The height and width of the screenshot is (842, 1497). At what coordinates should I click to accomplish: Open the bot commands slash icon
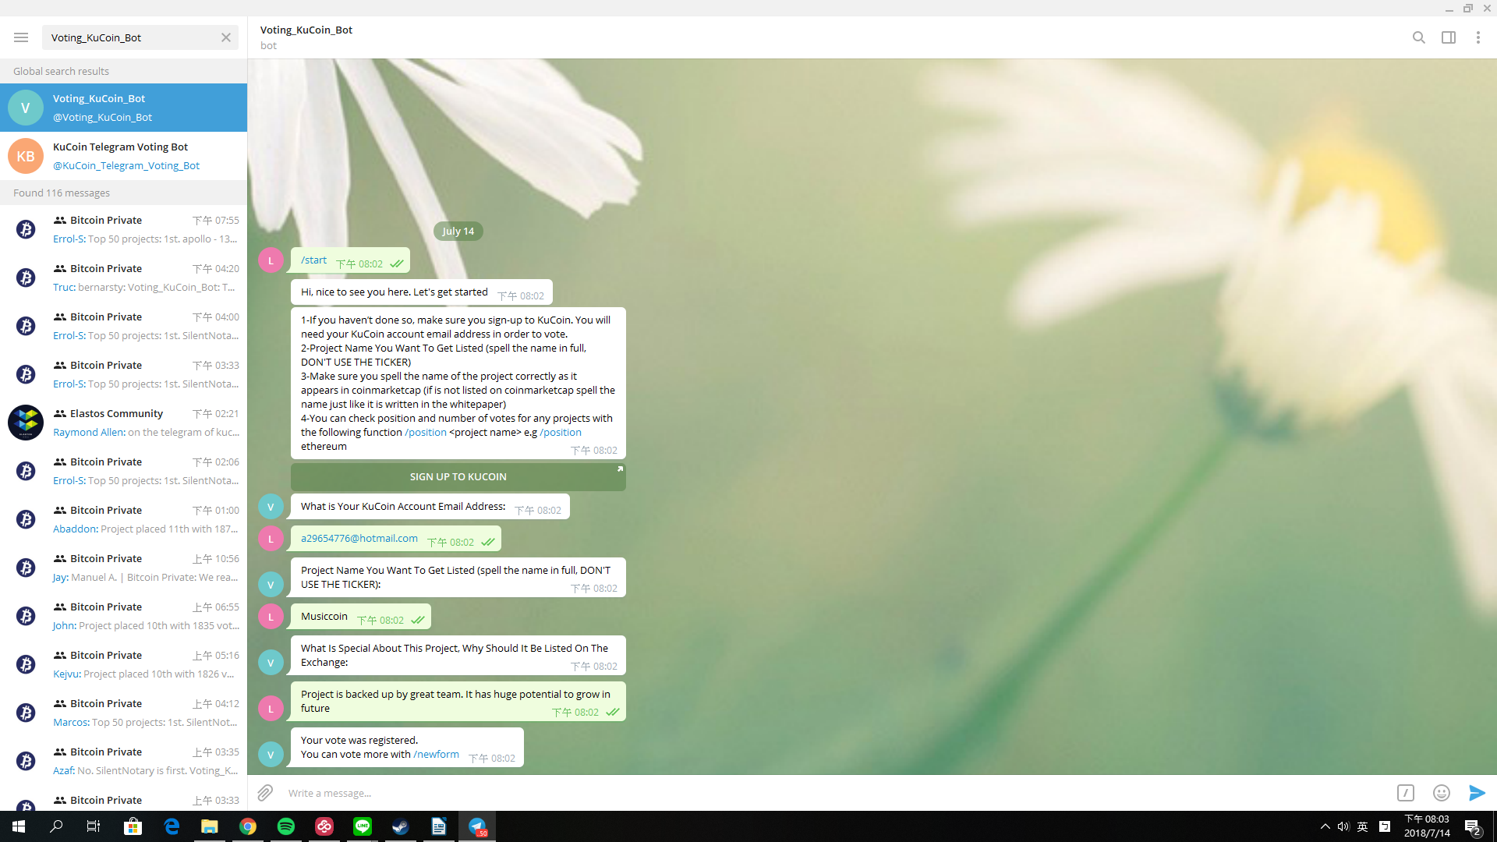(1405, 793)
